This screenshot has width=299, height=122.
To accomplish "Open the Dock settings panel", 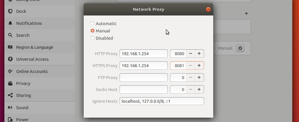I will click(40, 11).
